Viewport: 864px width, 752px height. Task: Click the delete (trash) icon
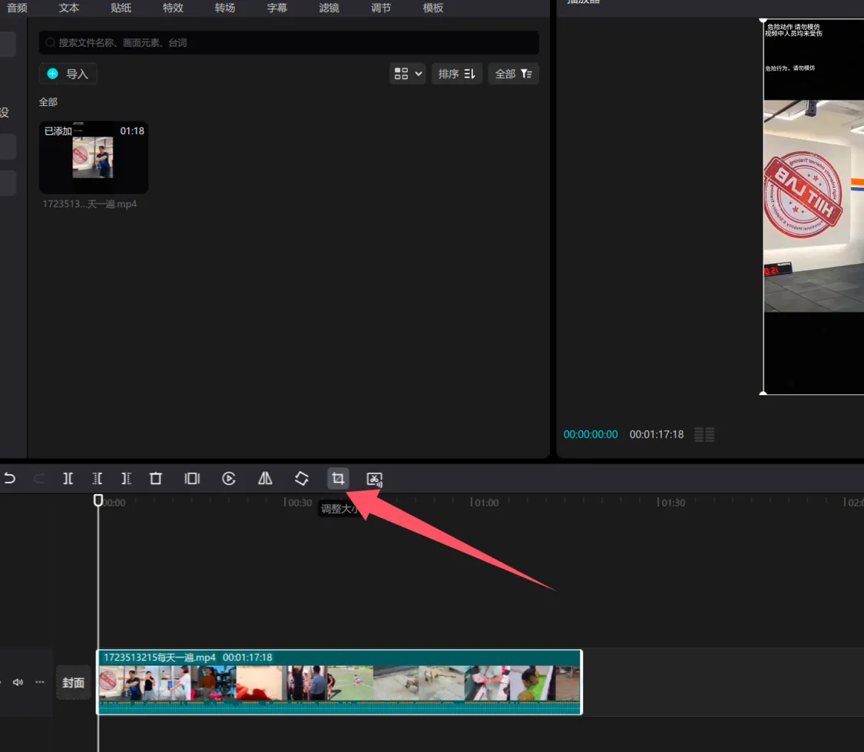(x=156, y=479)
